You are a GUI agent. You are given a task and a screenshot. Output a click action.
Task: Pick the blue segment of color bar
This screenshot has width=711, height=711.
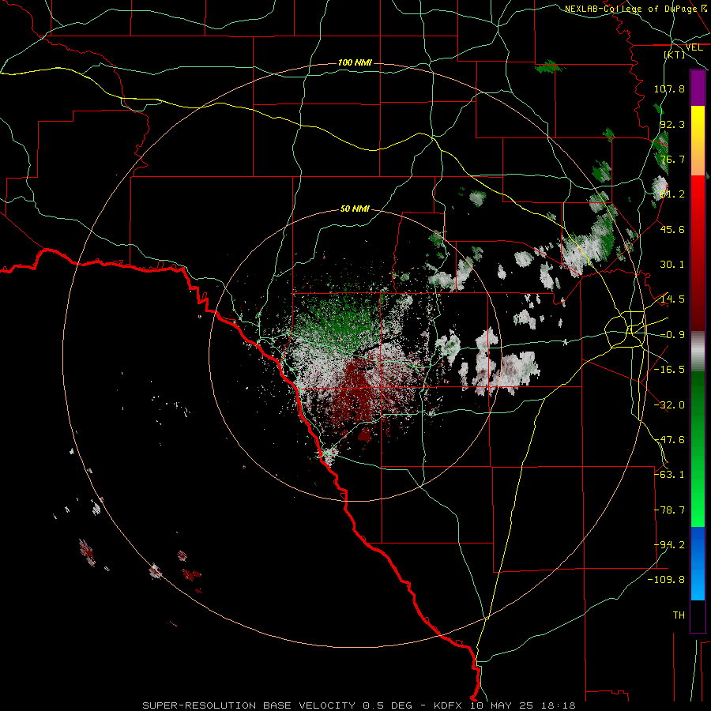coord(698,563)
